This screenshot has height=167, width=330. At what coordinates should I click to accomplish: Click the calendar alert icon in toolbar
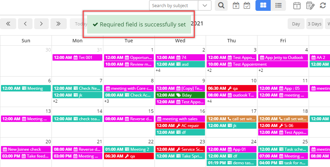click(297, 6)
